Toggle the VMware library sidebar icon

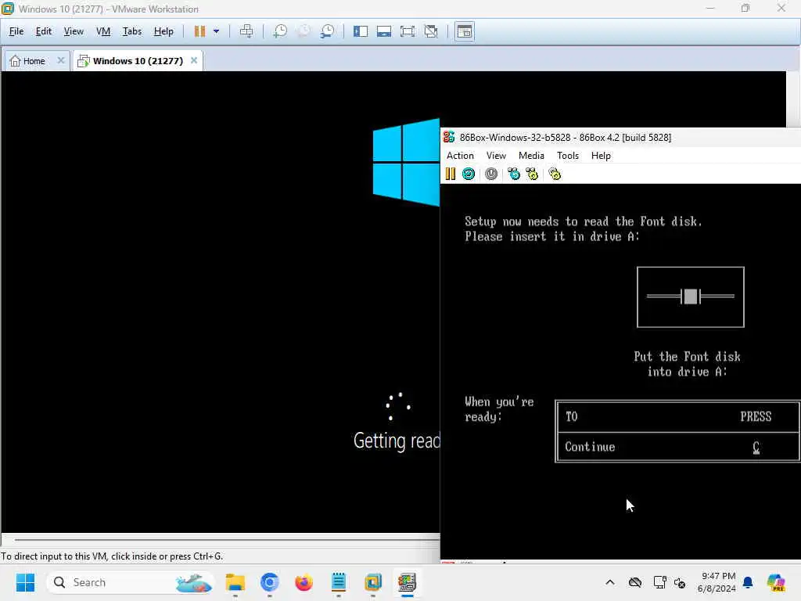coord(360,31)
